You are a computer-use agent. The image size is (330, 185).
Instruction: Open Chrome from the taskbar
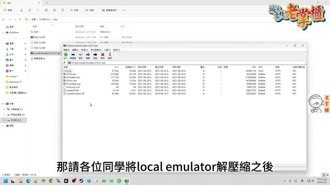pos(51,181)
